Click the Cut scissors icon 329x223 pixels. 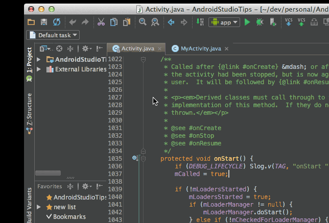pyautogui.click(x=101, y=22)
